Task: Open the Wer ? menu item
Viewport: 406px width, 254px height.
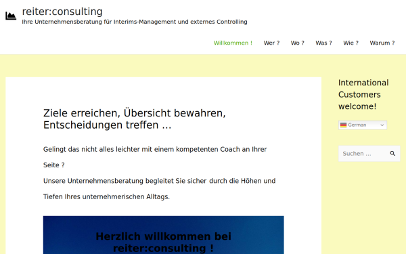Action: coord(271,43)
